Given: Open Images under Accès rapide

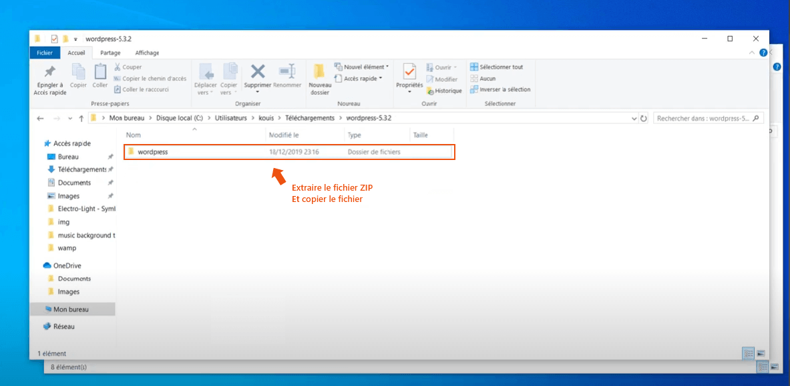Looking at the screenshot, I should tap(63, 196).
